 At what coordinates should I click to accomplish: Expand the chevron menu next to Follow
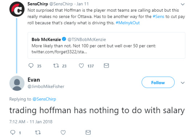[183, 83]
